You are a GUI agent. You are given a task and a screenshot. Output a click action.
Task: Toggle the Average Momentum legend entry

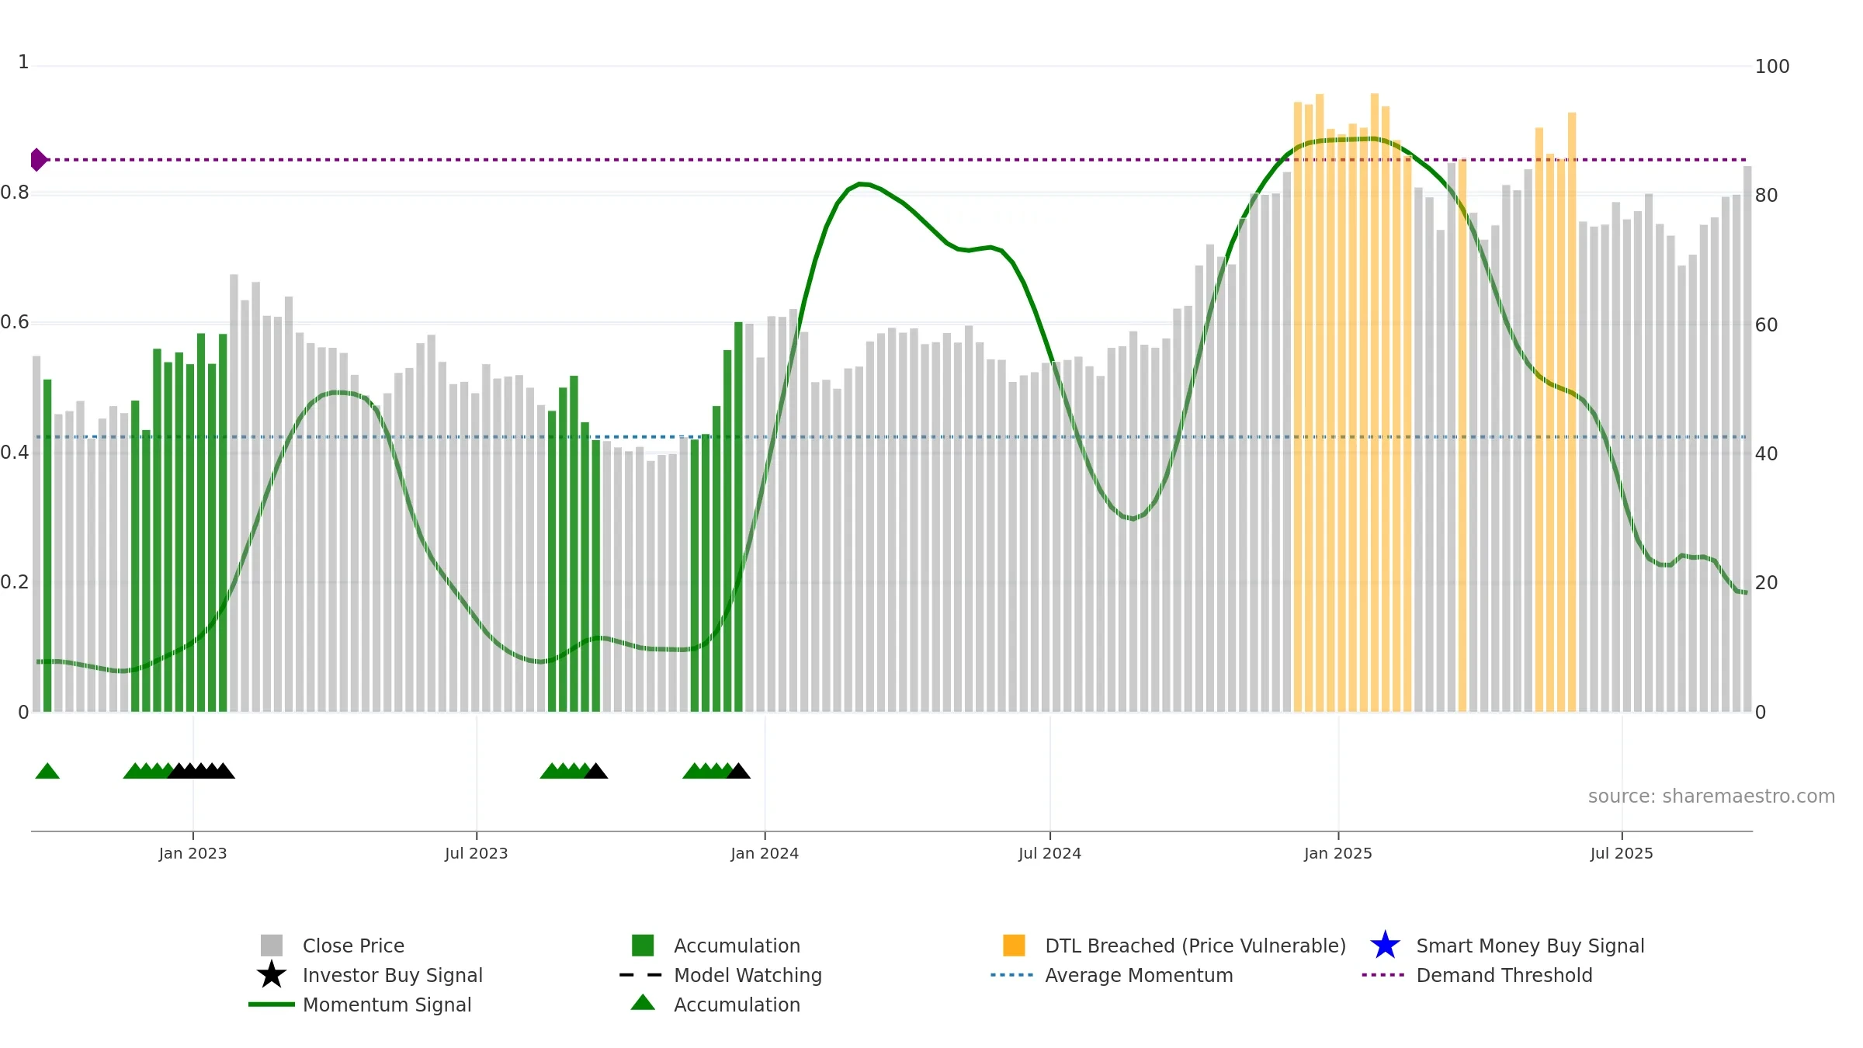[x=1139, y=975]
